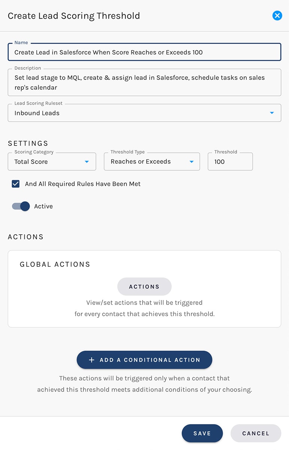The image size is (289, 450).
Task: Focus the Description text box
Action: pyautogui.click(x=144, y=82)
